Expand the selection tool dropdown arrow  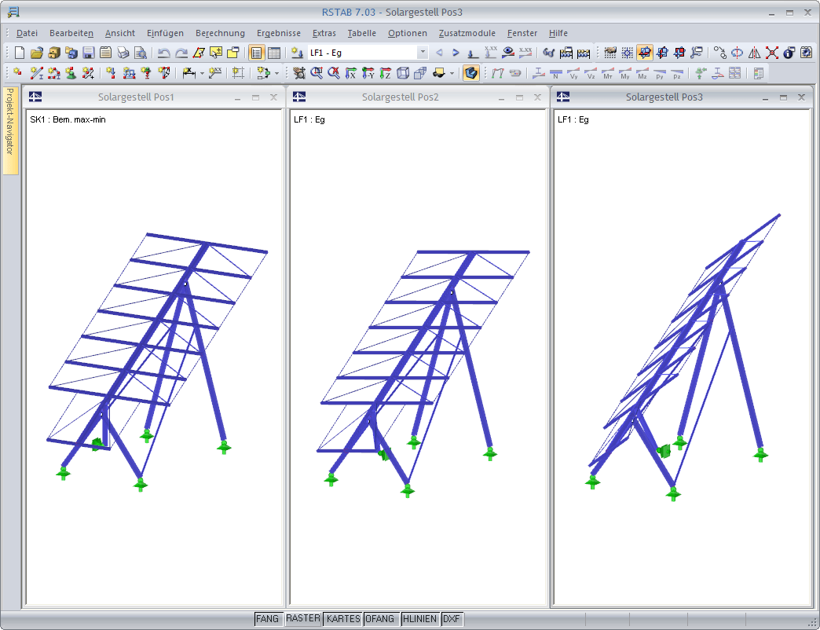(x=276, y=74)
